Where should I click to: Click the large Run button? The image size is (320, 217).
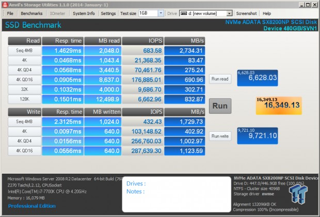pyautogui.click(x=220, y=105)
